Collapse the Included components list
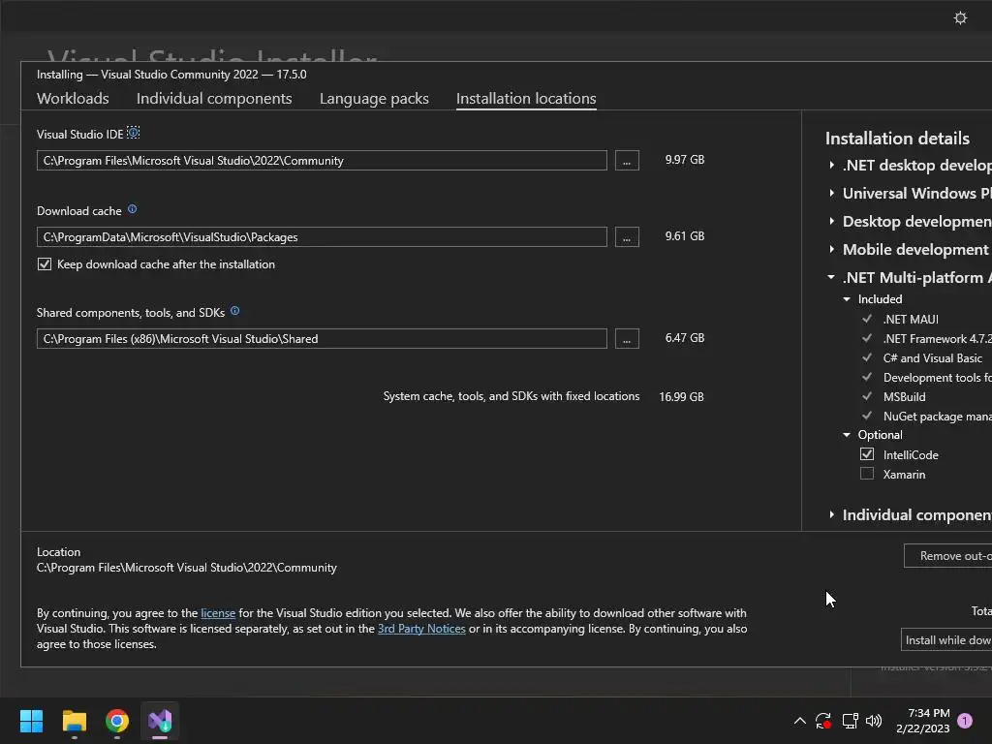Screen dimensions: 992x744 pos(847,299)
